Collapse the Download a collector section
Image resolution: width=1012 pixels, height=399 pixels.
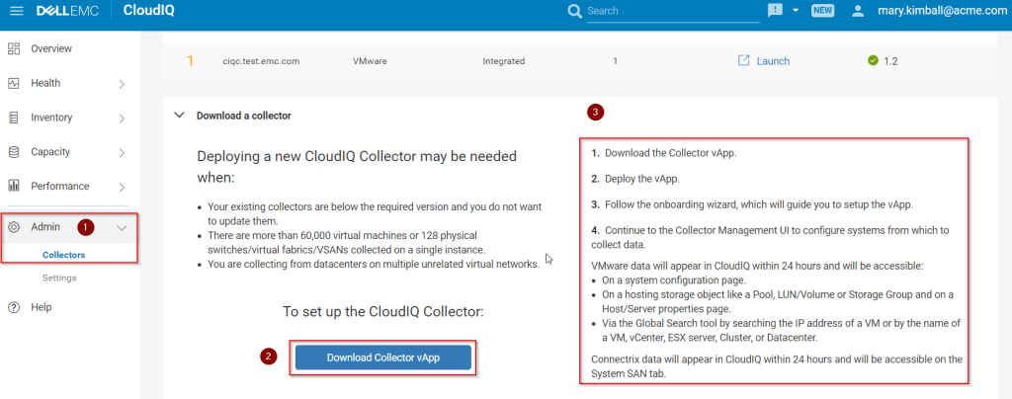pyautogui.click(x=179, y=115)
